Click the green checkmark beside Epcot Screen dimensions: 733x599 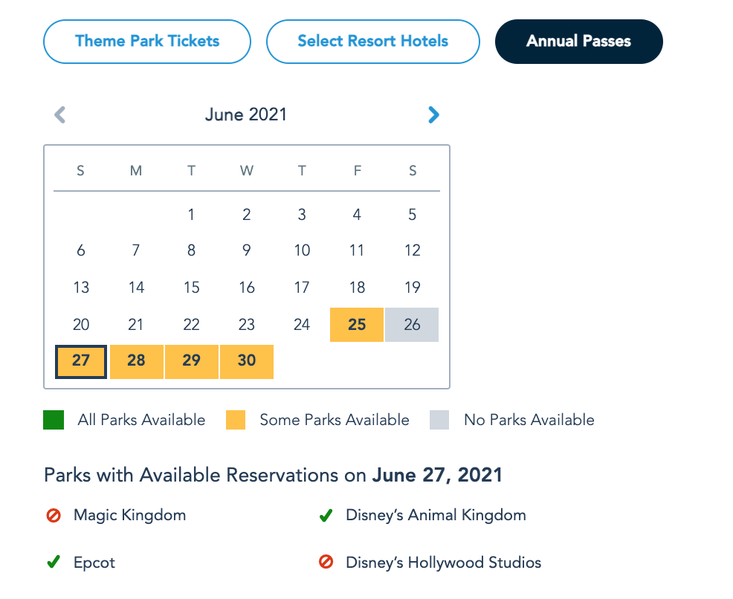coord(54,563)
